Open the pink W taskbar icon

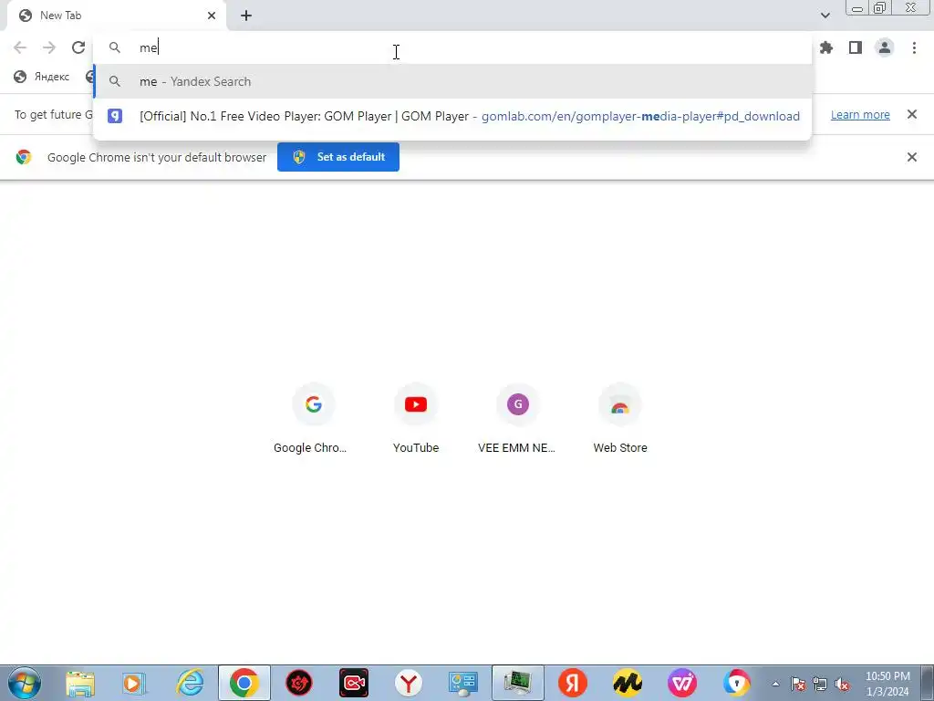[682, 683]
